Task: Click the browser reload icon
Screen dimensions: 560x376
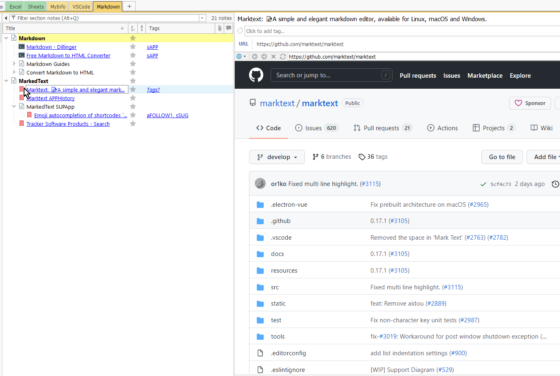Action: pos(283,57)
